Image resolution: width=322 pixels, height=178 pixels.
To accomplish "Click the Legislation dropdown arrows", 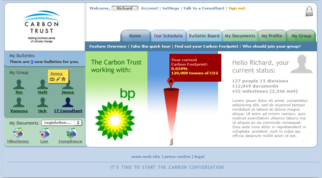I will (x=78, y=123).
